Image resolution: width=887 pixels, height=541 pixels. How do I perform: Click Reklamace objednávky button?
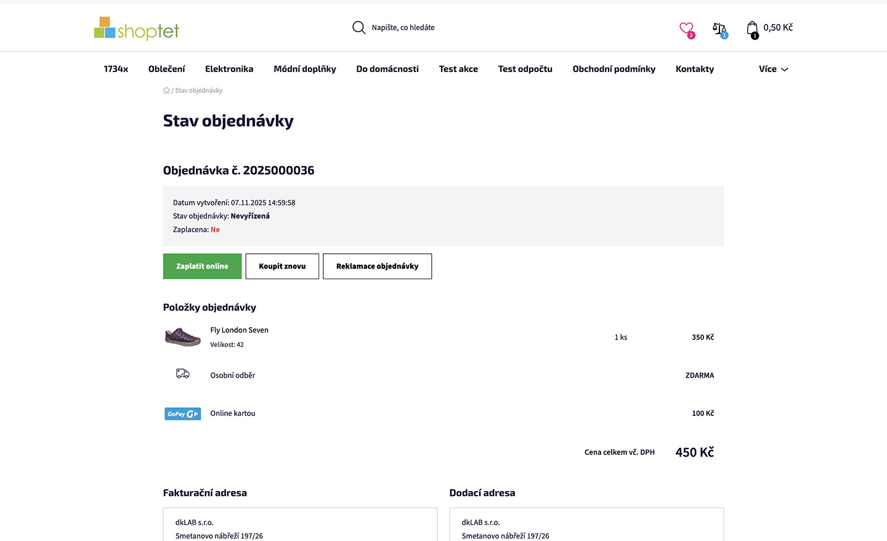click(377, 266)
